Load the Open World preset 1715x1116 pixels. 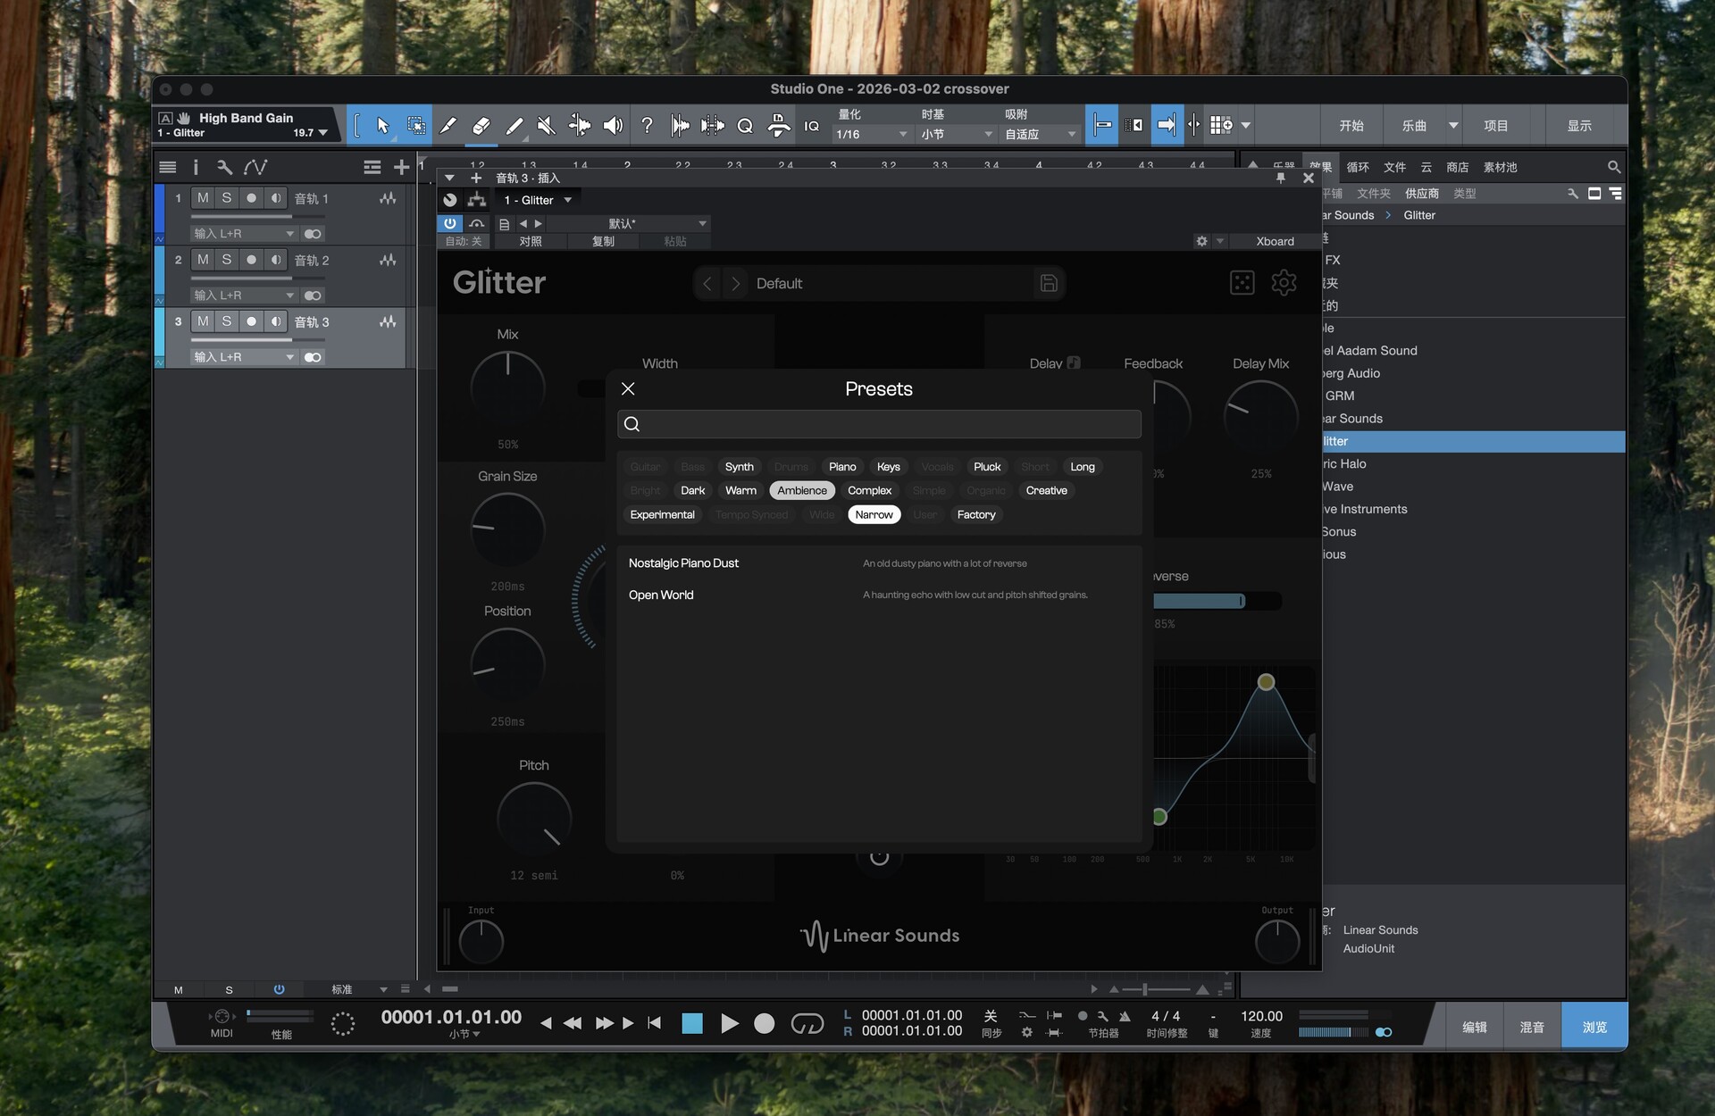pos(661,595)
